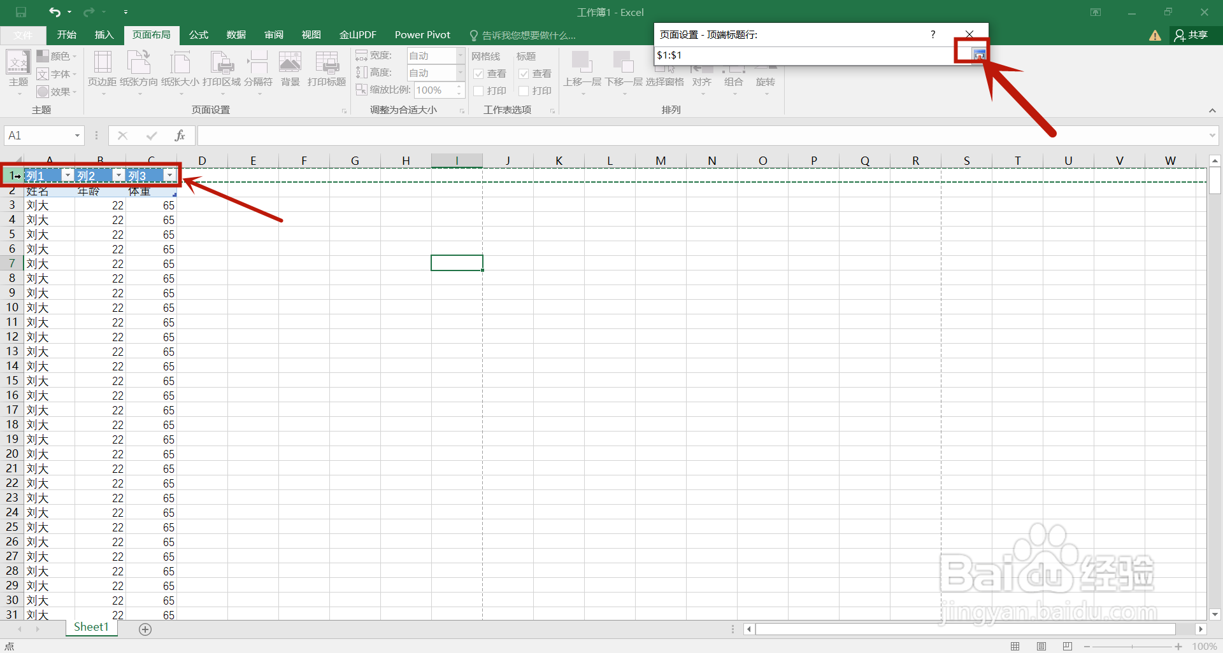Switch to the Insert (插入) tab

(x=104, y=35)
